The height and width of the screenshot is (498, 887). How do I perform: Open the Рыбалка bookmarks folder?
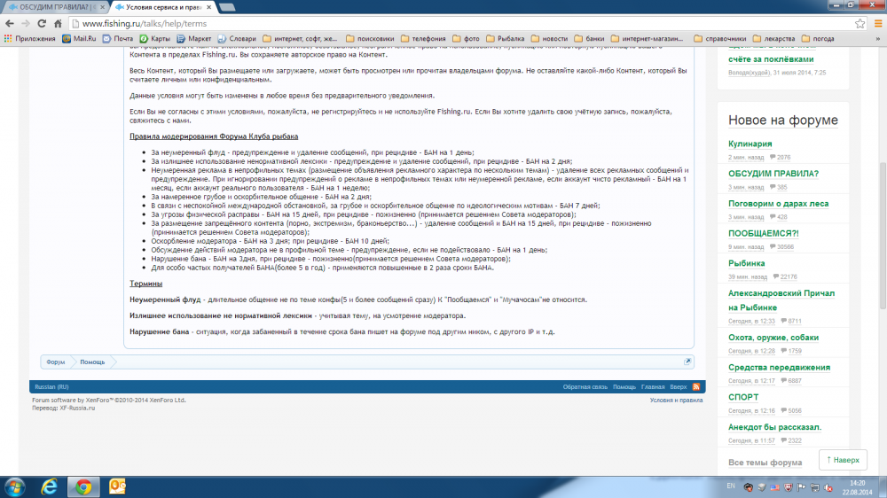pos(507,39)
